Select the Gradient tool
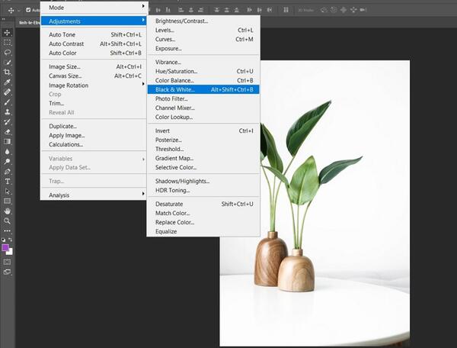The width and height of the screenshot is (457, 348). (x=8, y=142)
